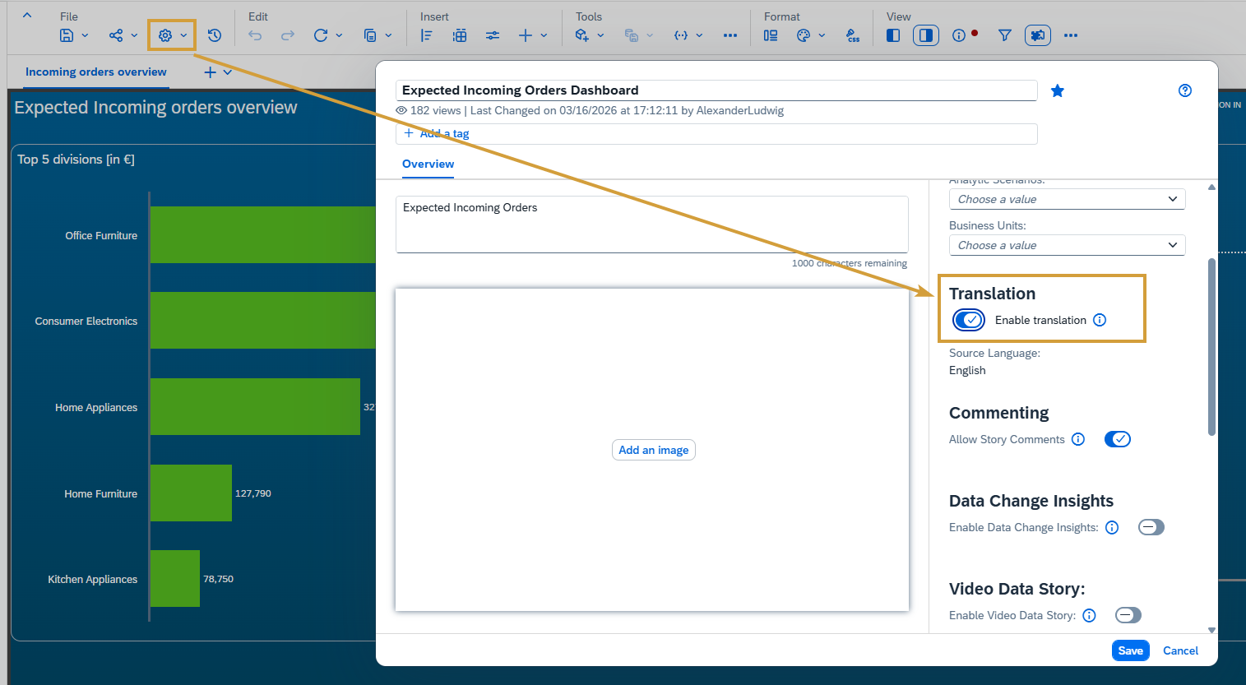Open more View options ellipsis
This screenshot has height=685, width=1246.
[x=1071, y=35]
